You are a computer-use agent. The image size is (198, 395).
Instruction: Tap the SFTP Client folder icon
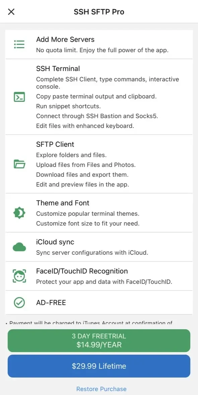click(x=19, y=164)
